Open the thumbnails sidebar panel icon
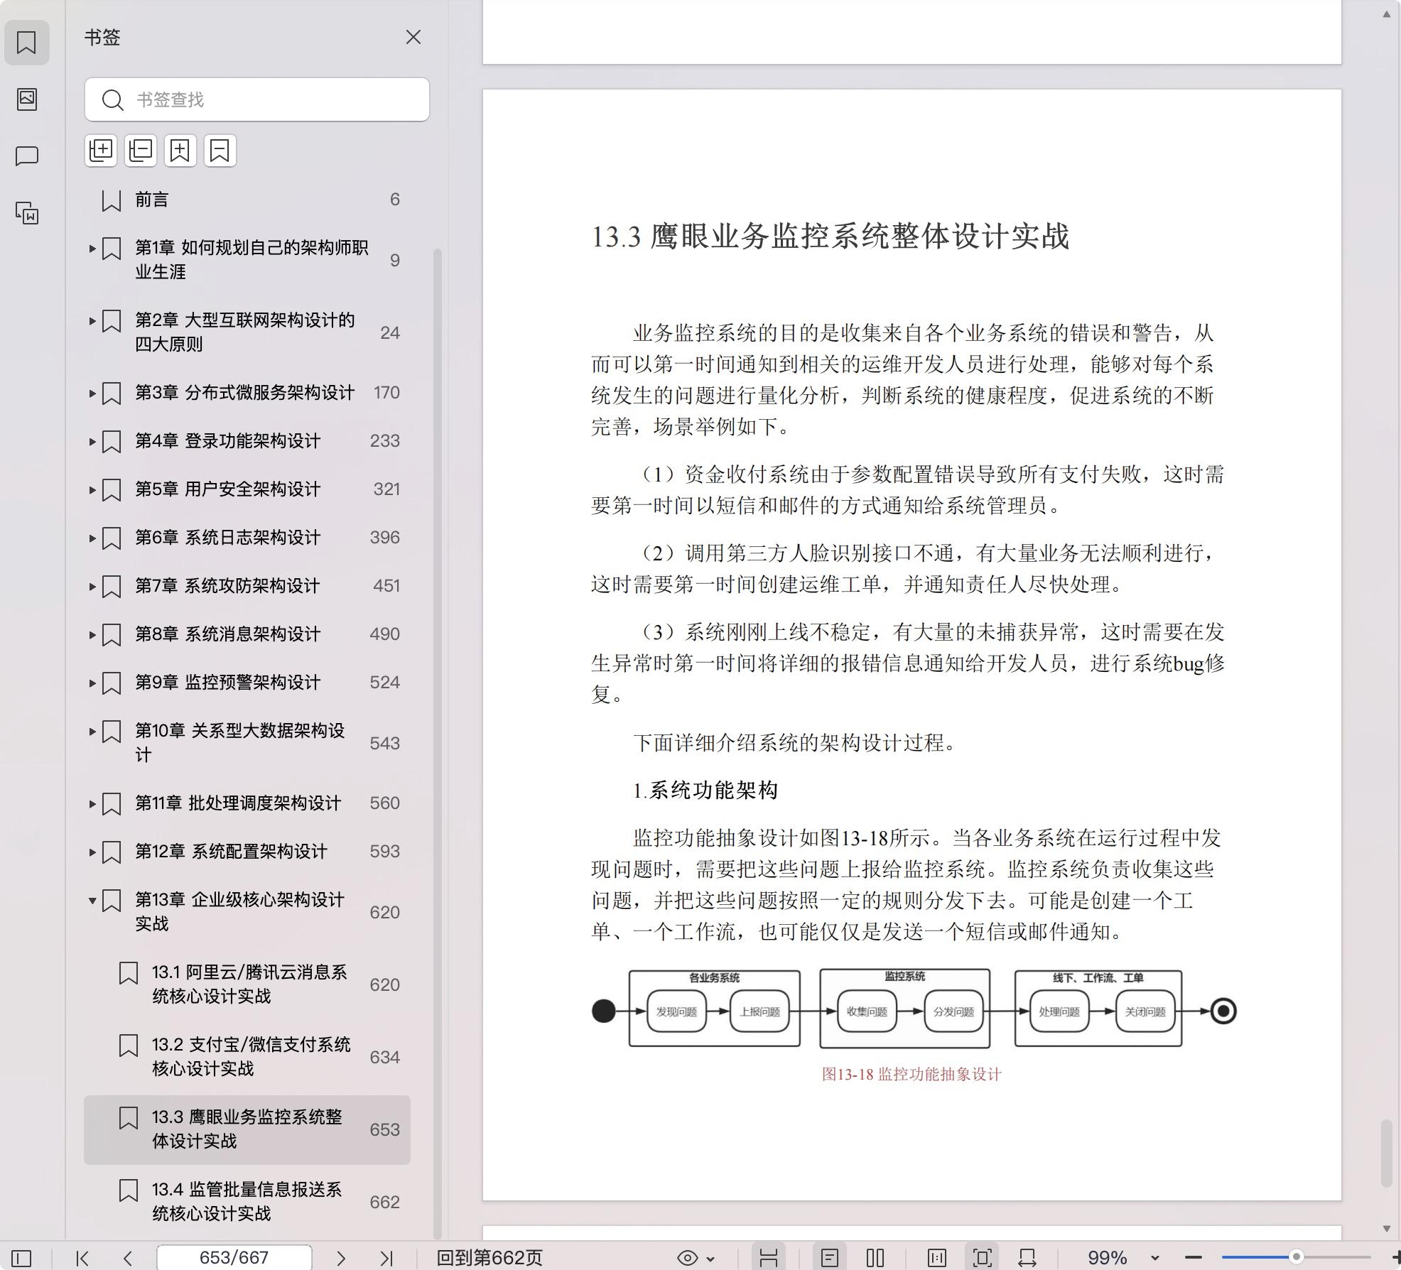1401x1270 pixels. pyautogui.click(x=27, y=99)
